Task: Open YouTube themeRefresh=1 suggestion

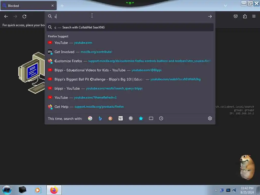Action: click(130, 97)
